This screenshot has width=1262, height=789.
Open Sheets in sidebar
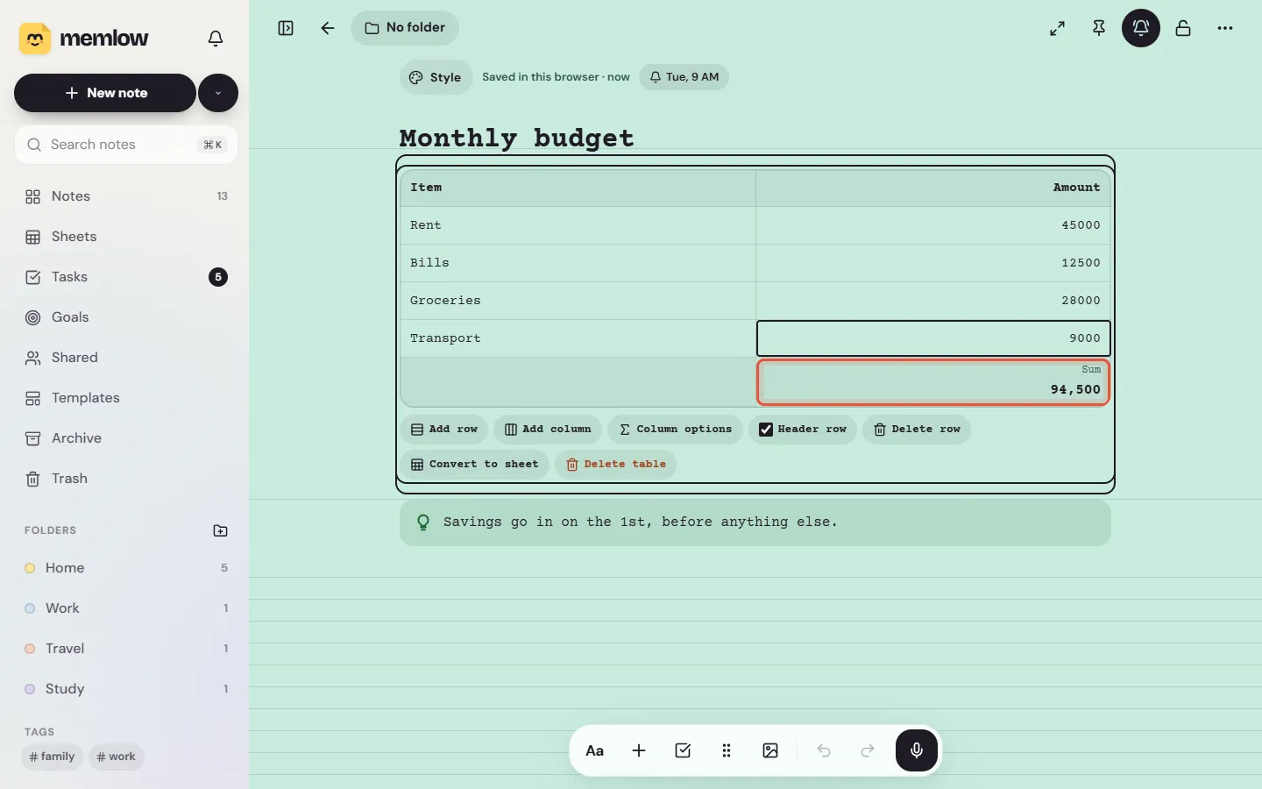(x=126, y=237)
